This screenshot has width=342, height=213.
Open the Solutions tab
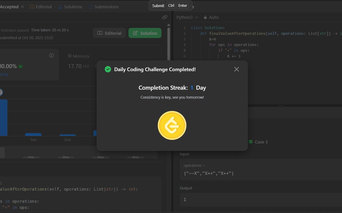pyautogui.click(x=70, y=7)
